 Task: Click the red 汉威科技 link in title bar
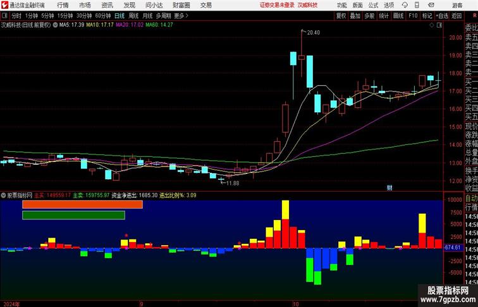307,5
